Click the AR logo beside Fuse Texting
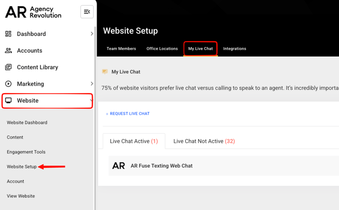This screenshot has height=210, width=339. click(118, 166)
